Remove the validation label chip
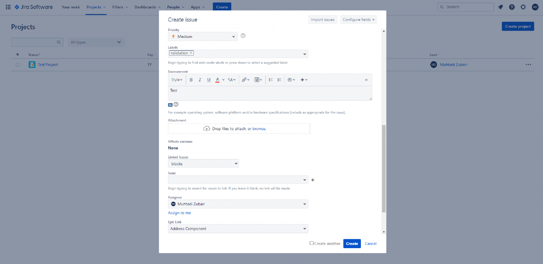Image resolution: width=543 pixels, height=264 pixels. pyautogui.click(x=191, y=53)
